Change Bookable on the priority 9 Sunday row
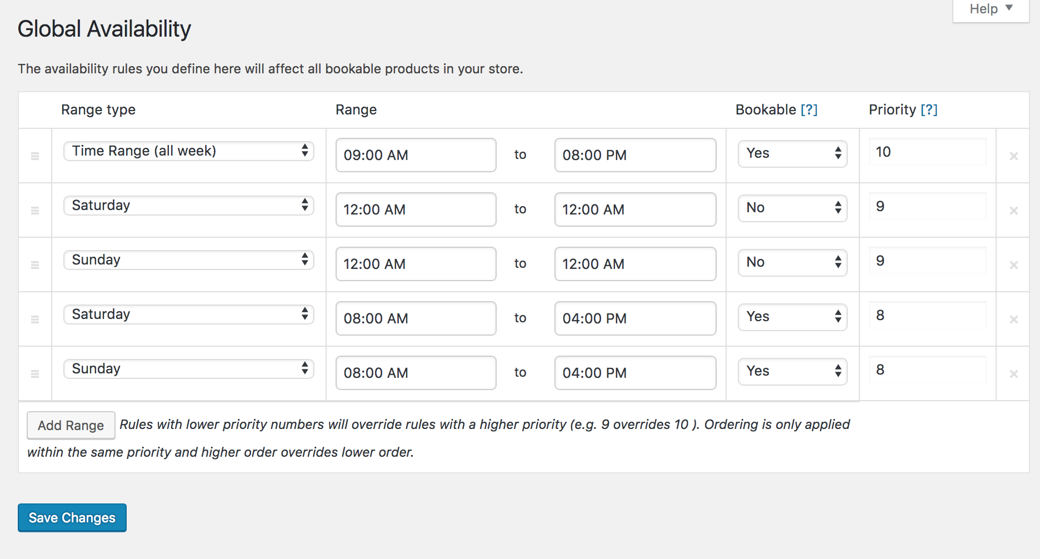 [x=792, y=262]
